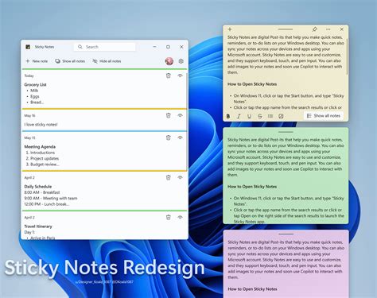Click 'How to Open Sticky Notes' in purple note

tap(252, 289)
